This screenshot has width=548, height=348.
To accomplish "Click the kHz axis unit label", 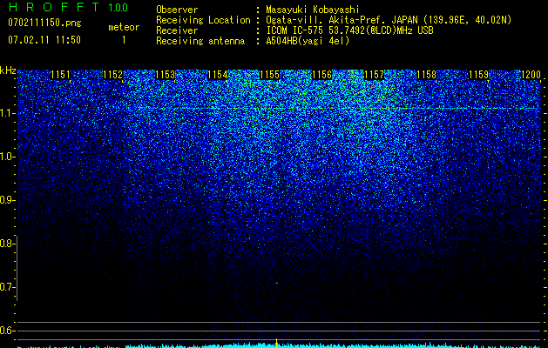I will coord(8,70).
